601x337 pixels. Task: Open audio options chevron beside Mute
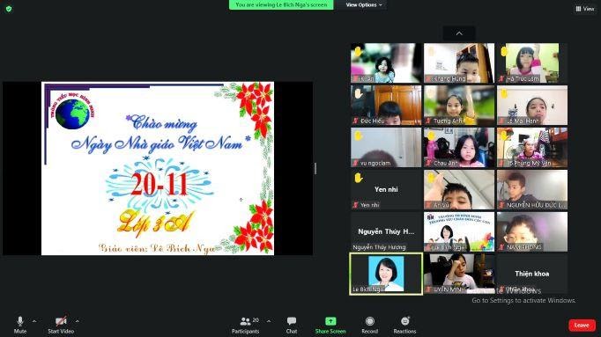pyautogui.click(x=34, y=321)
